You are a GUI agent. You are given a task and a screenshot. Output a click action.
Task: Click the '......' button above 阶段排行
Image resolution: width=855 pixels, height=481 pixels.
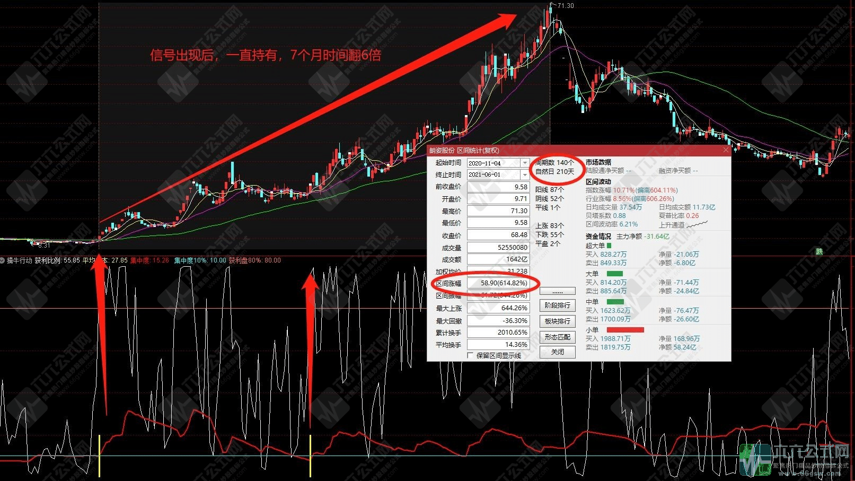click(558, 292)
